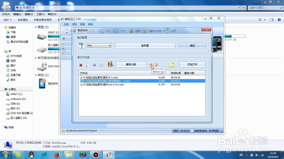This screenshot has height=159, width=284.
Task: Click the Windows Start button
Action: pos(5,155)
